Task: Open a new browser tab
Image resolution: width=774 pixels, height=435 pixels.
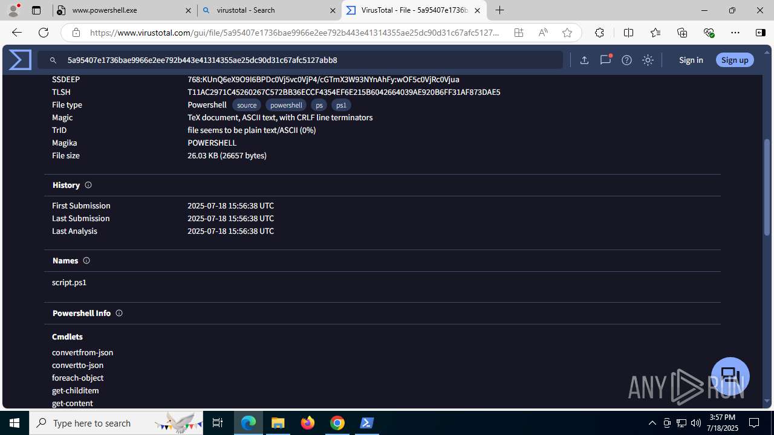Action: point(499,10)
